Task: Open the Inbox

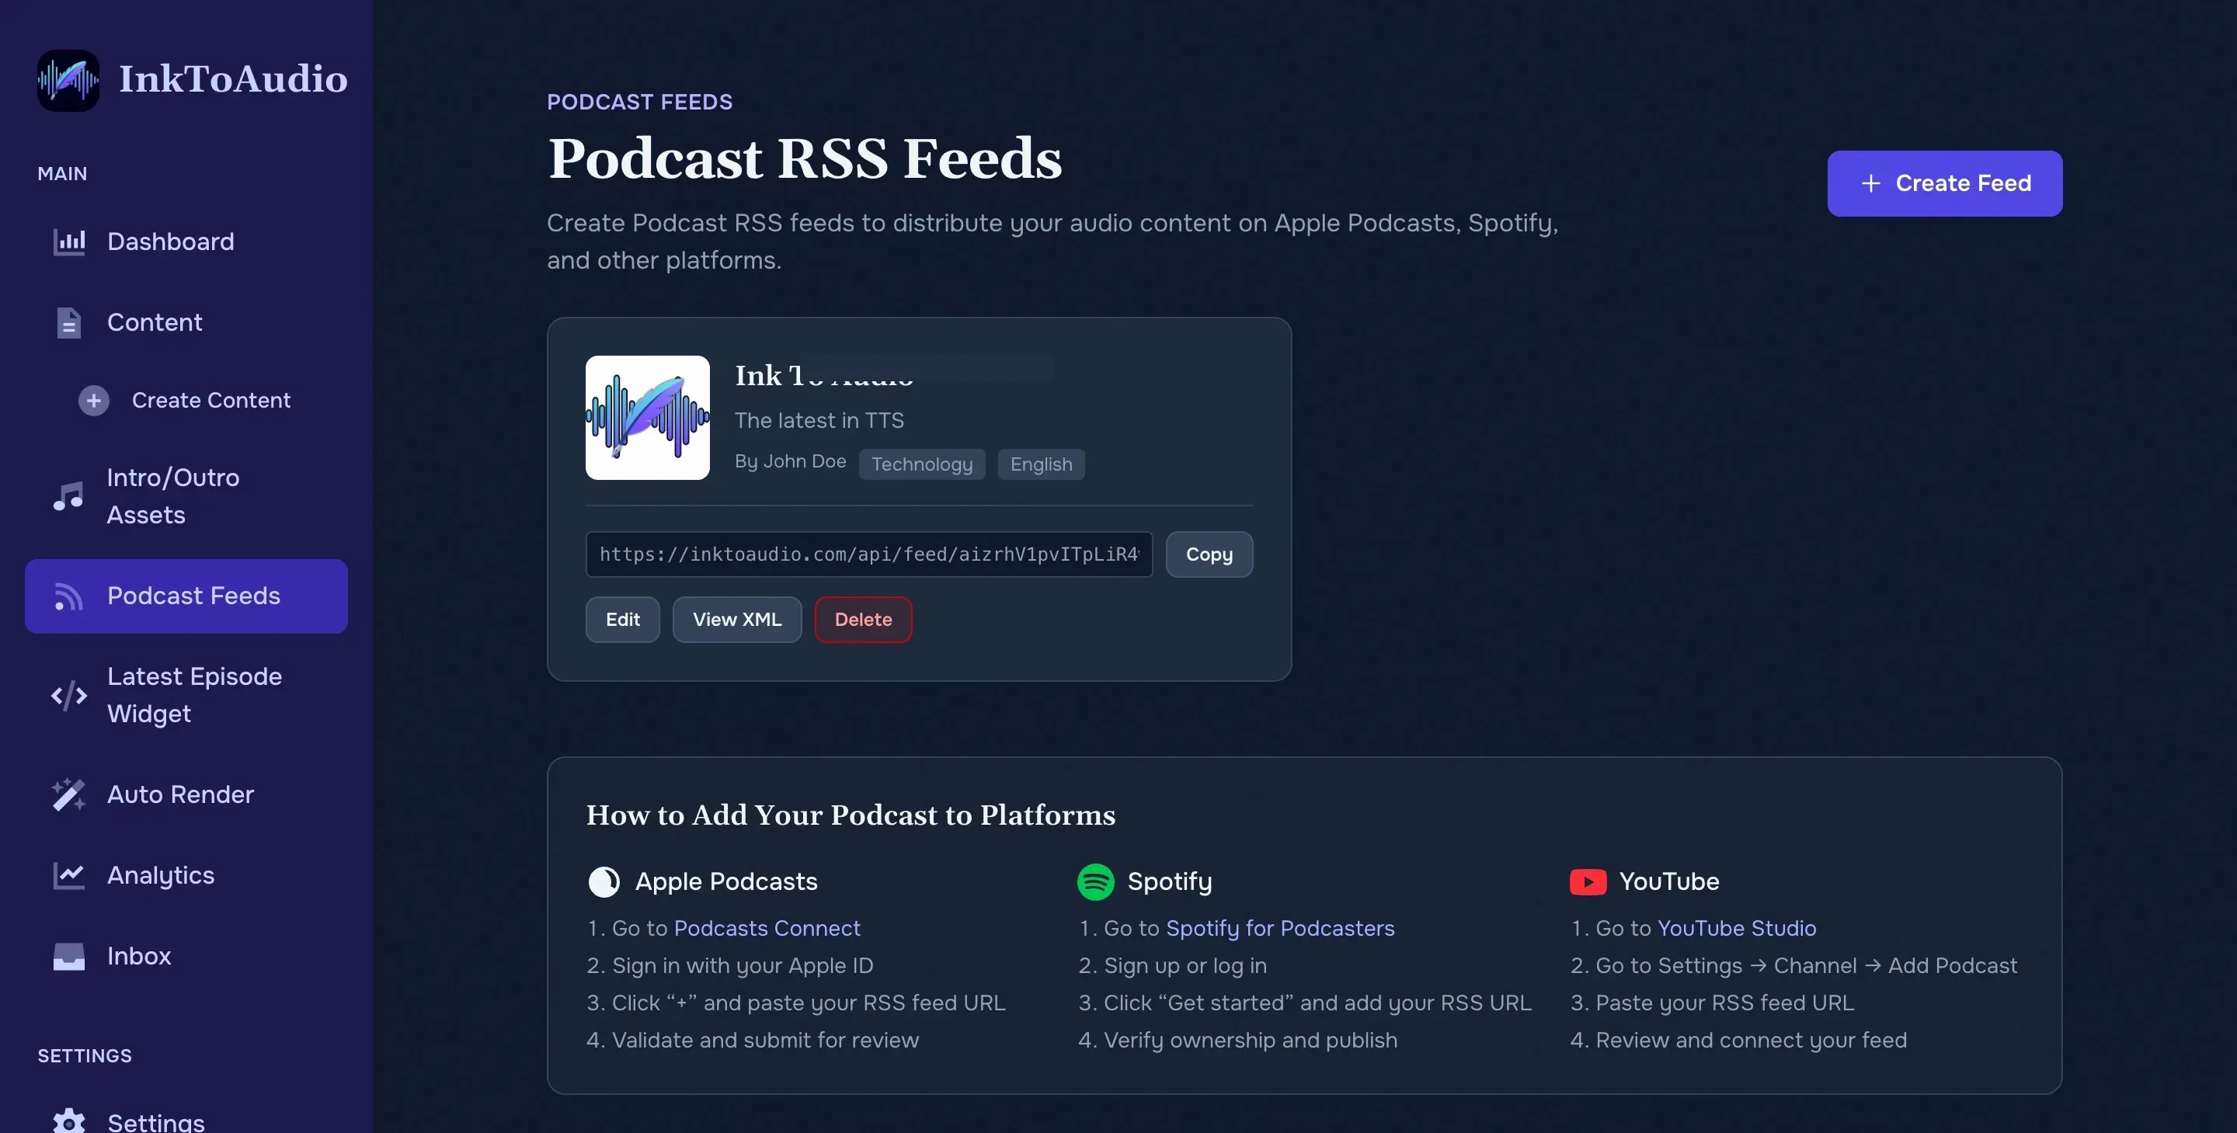Action: 186,956
